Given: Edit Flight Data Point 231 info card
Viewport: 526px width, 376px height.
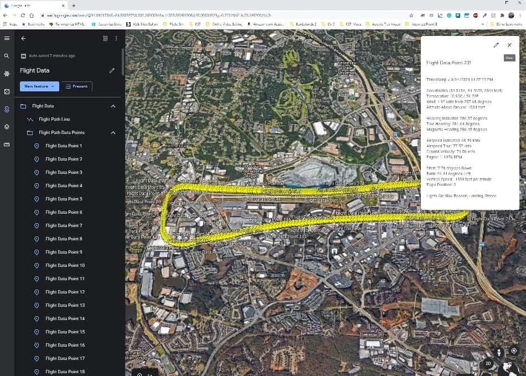Looking at the screenshot, I should tap(496, 45).
